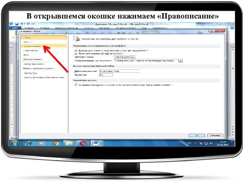The width and height of the screenshot is (243, 182).
Task: Click the Word application icon in title bar
Action: pos(11,24)
